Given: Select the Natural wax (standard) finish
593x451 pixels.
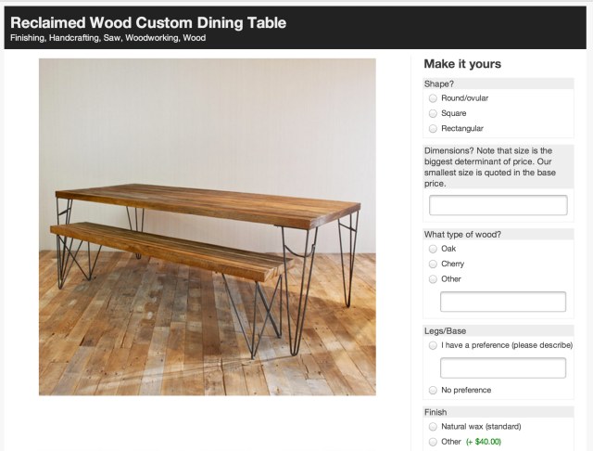Looking at the screenshot, I should 433,427.
